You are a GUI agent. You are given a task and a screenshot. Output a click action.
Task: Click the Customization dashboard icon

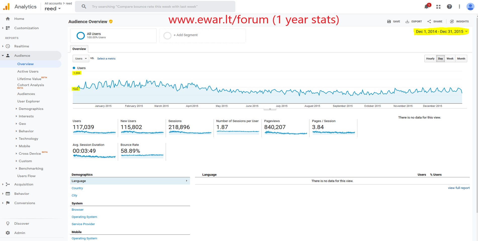pyautogui.click(x=8, y=28)
